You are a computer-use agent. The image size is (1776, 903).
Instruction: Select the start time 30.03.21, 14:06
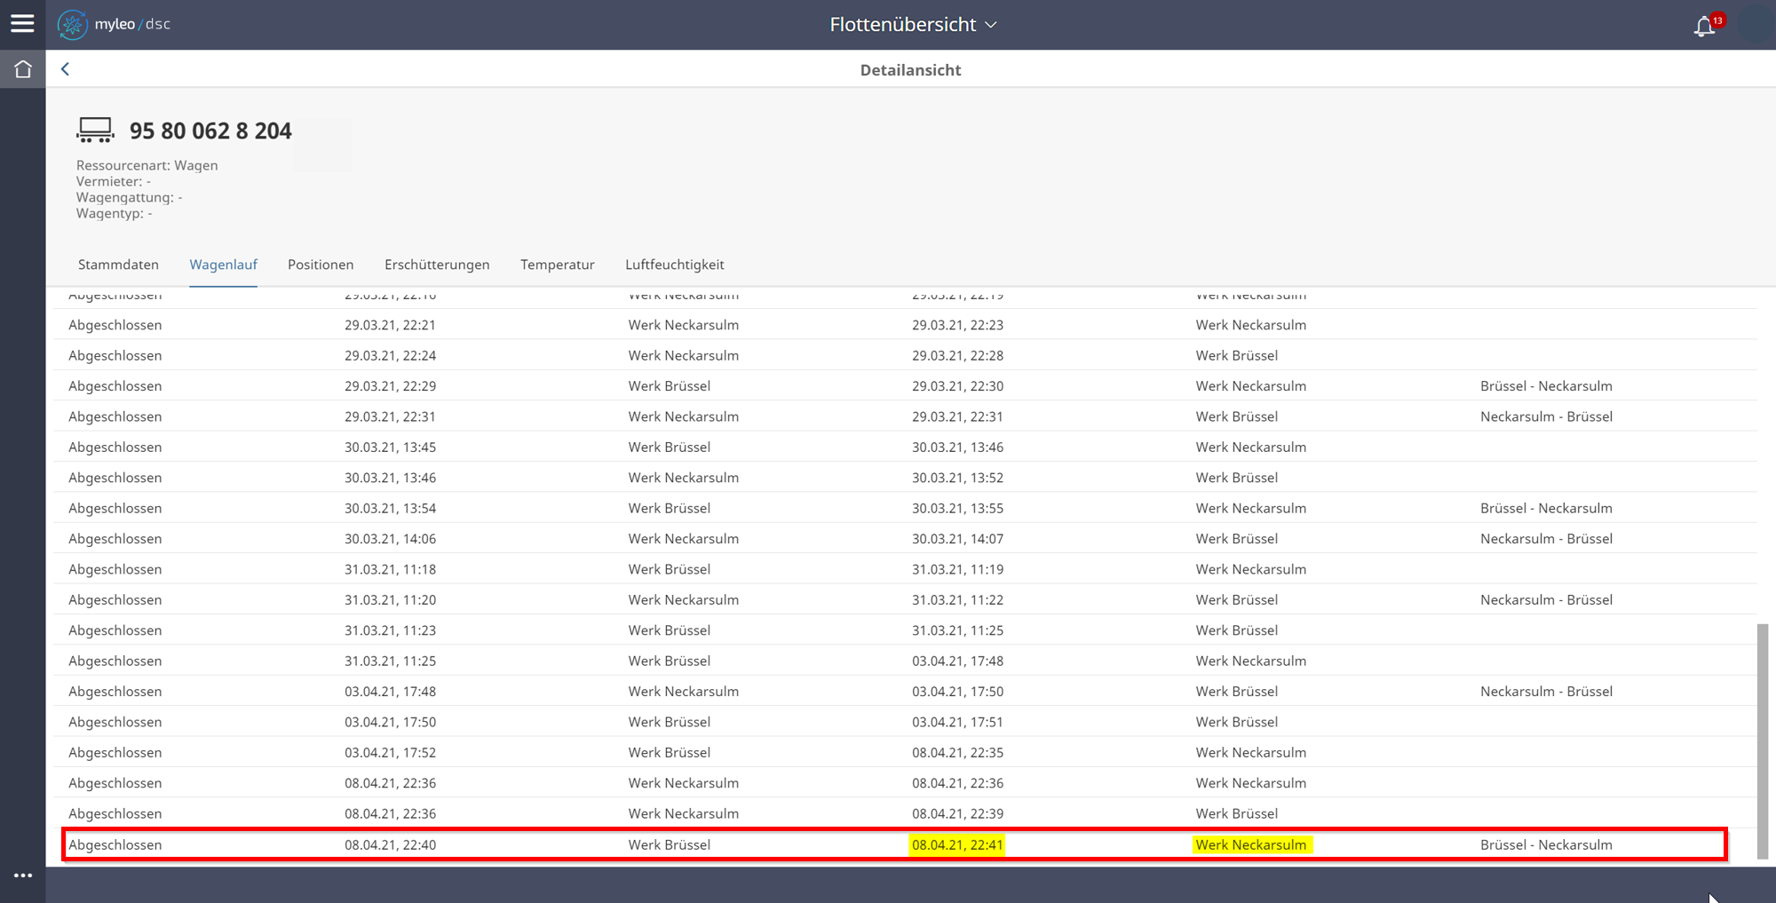390,539
